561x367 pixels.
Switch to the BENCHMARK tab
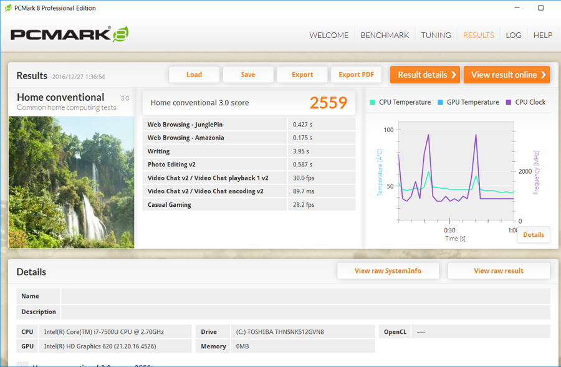tap(385, 35)
